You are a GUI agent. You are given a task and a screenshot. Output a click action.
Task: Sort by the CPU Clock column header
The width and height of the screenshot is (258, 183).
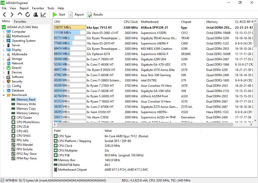[131, 22]
